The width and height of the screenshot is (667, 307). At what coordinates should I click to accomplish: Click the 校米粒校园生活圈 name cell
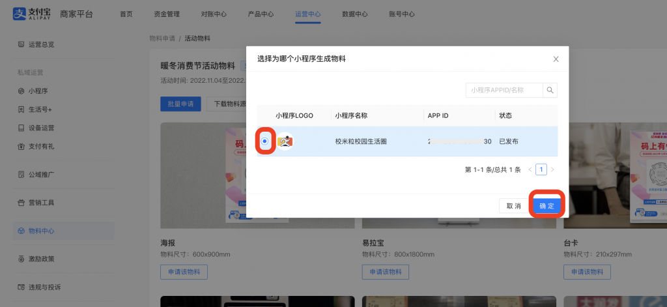point(361,141)
